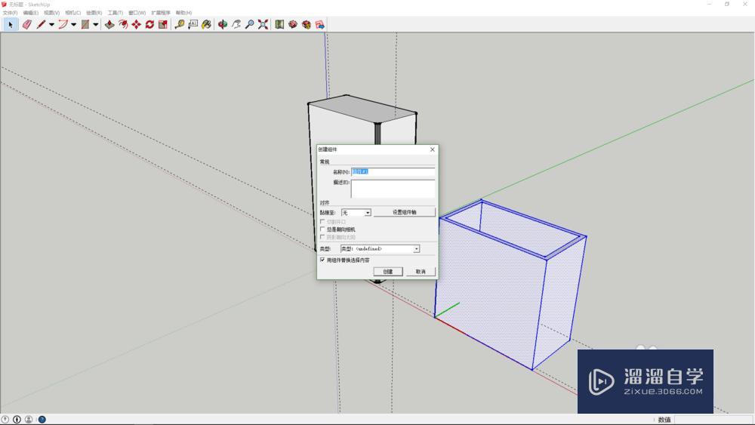Click the first status bar info icon
This screenshot has height=425, width=755.
tap(5, 420)
